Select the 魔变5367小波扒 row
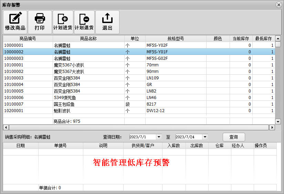The width and height of the screenshot is (284, 194). (69, 65)
